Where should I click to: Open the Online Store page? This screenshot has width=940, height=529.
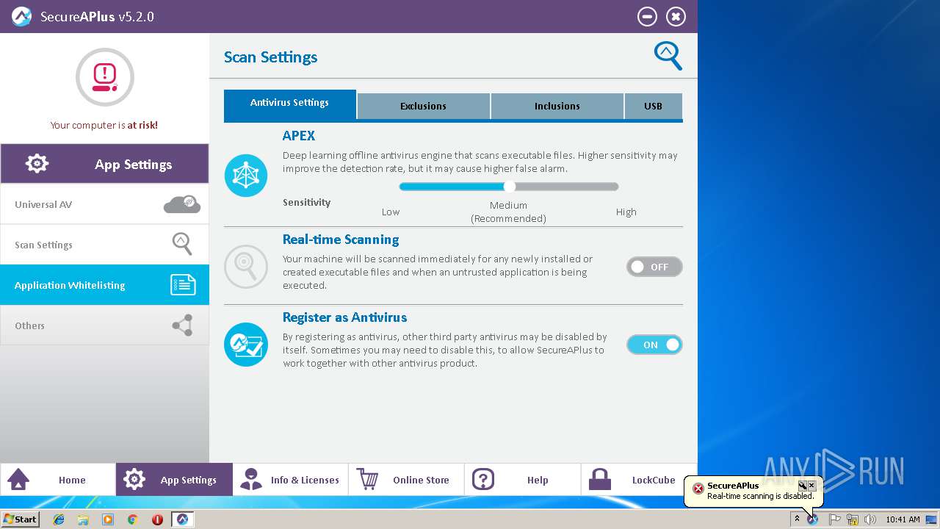[406, 480]
